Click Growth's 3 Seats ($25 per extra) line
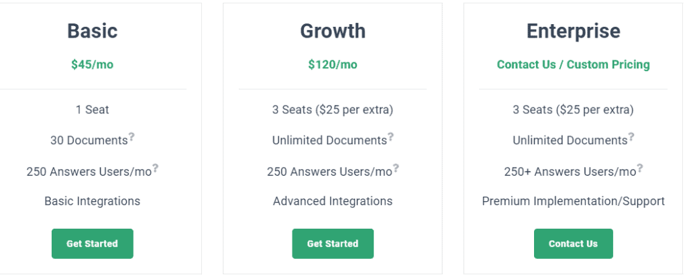 [x=333, y=109]
